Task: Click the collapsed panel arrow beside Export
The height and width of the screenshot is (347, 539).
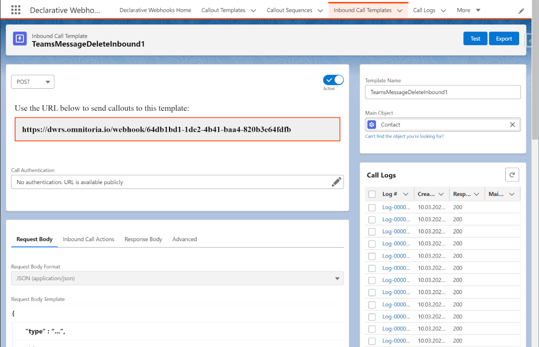Action: (x=528, y=40)
